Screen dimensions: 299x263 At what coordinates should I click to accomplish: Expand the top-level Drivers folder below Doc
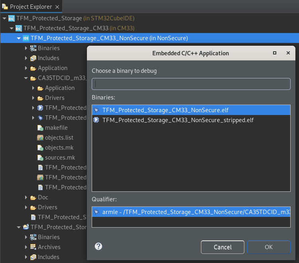26,207
